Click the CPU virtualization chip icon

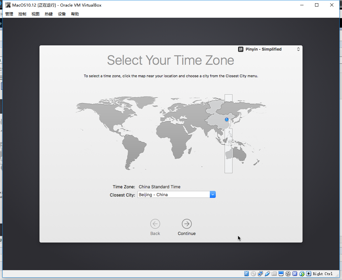pyautogui.click(x=295, y=274)
